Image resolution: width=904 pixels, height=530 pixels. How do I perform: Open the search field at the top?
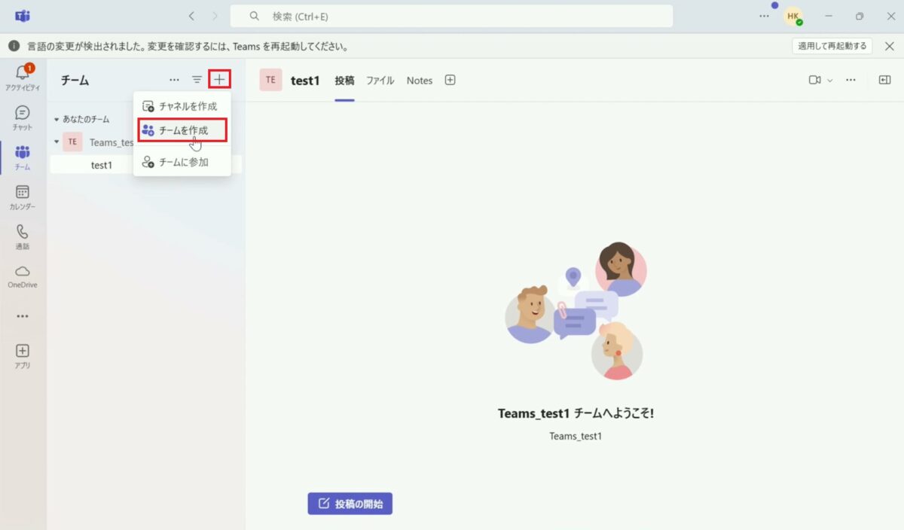(x=451, y=15)
